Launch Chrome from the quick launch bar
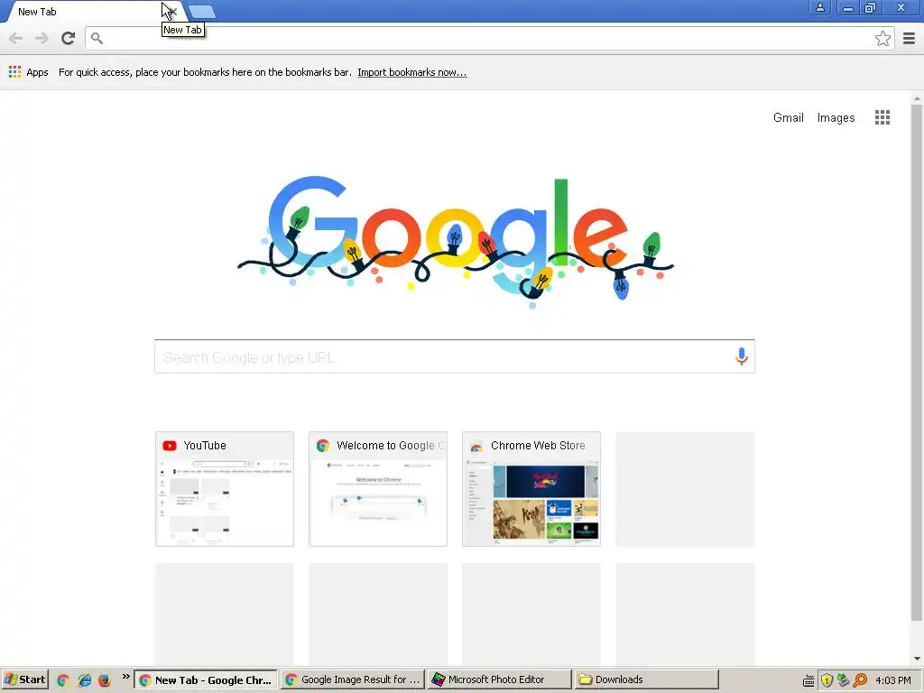The image size is (924, 693). 63,680
